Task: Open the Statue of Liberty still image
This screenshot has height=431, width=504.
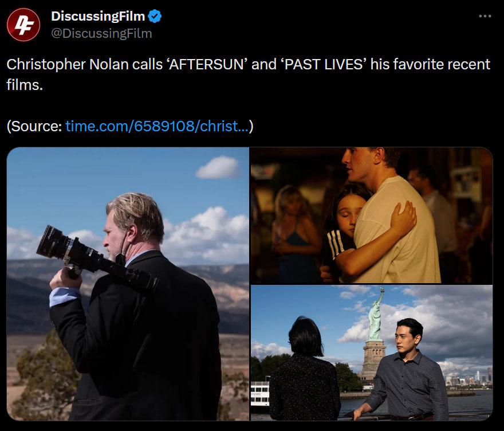Action: [371, 353]
